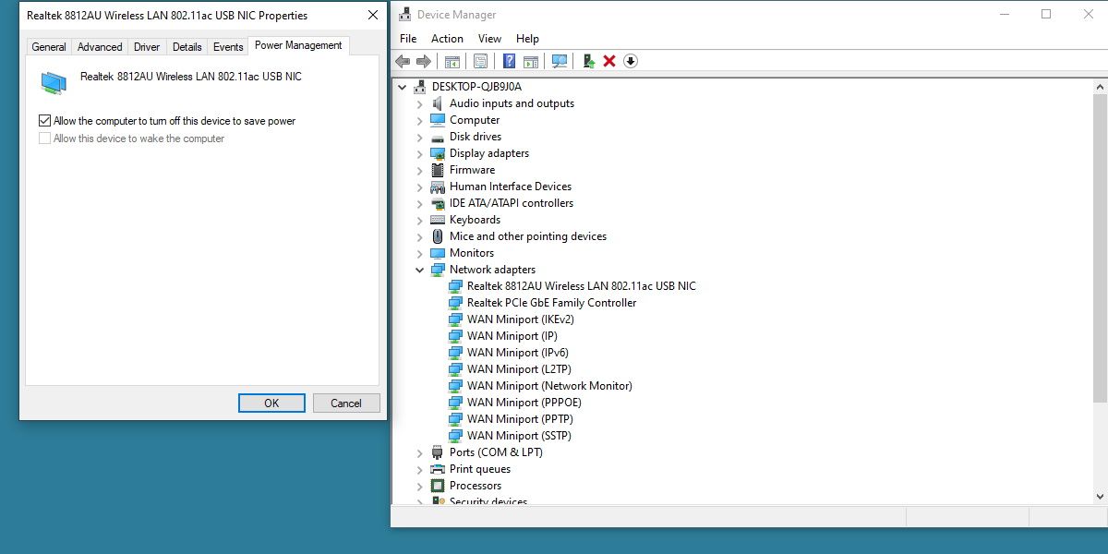
Task: Uncheck Allow the computer to turn off device
Action: 45,121
